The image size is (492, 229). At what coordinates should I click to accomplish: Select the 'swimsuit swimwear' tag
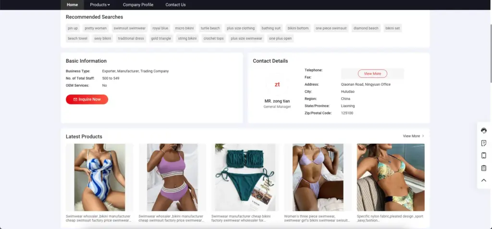[x=130, y=28]
